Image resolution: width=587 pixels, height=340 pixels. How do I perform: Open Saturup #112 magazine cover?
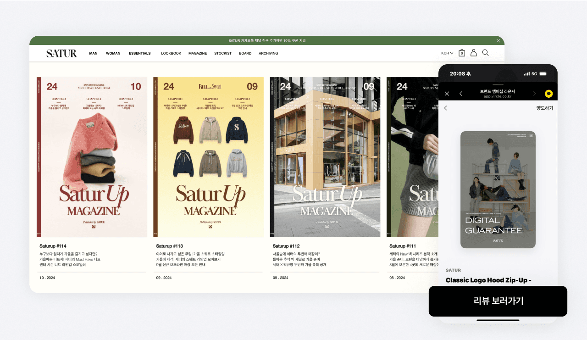[325, 157]
